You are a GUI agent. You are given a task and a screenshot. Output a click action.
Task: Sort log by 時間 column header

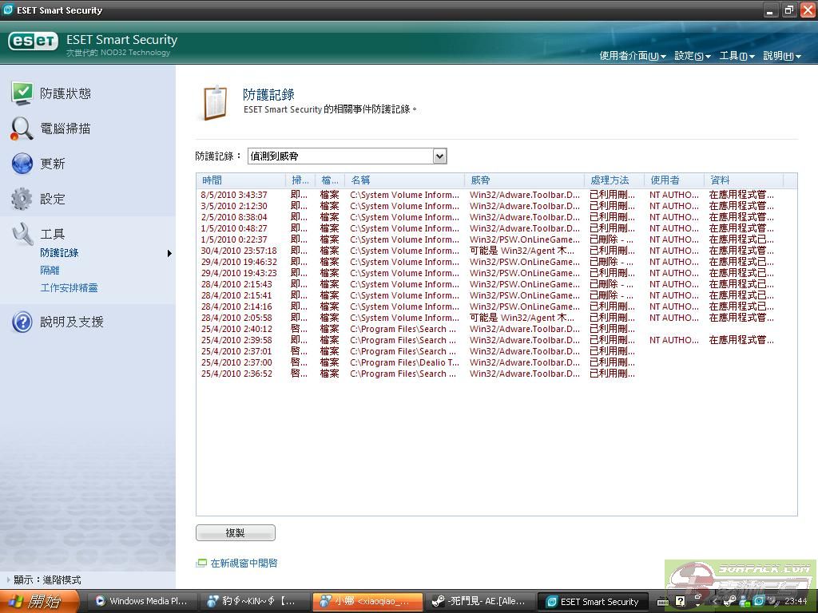pos(240,180)
